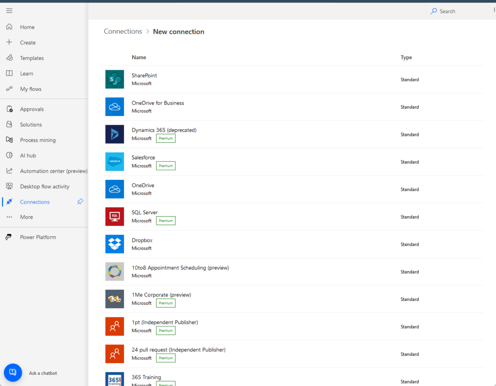Click '10to8 Appointment Scheduling (preview)' name
496x386 pixels.
180,267
